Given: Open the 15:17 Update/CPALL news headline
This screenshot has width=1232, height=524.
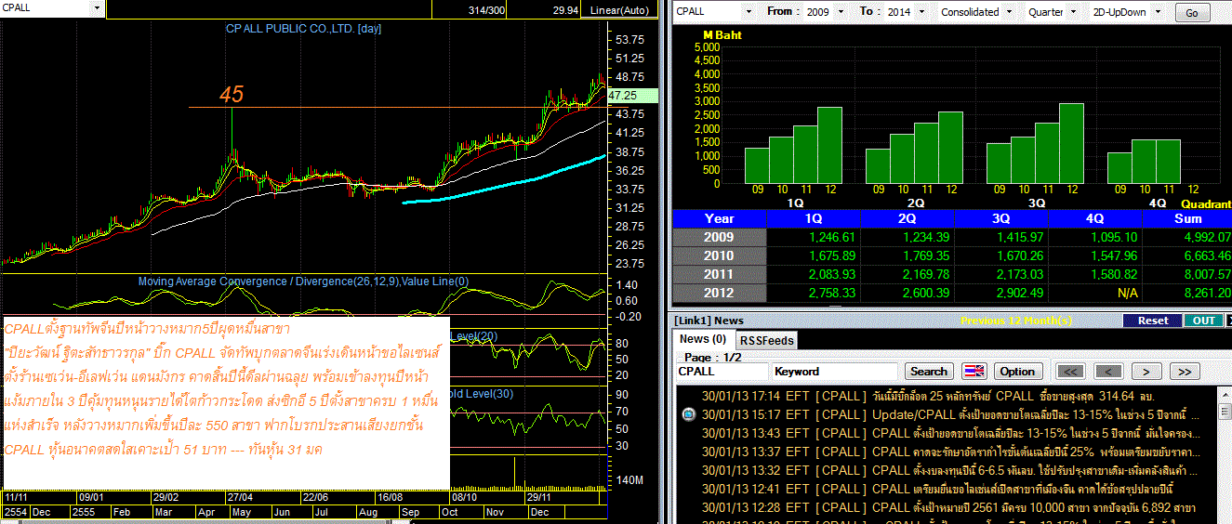Looking at the screenshot, I should (x=950, y=414).
